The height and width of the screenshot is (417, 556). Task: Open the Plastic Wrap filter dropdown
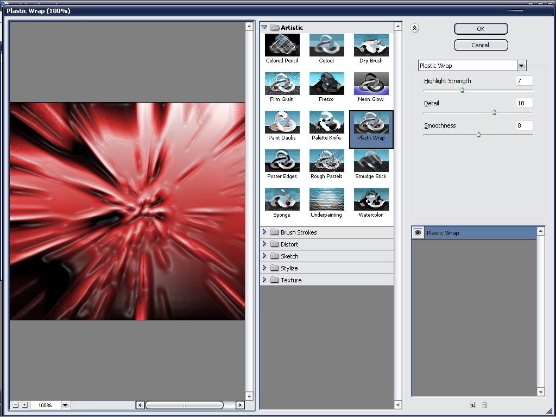click(521, 66)
